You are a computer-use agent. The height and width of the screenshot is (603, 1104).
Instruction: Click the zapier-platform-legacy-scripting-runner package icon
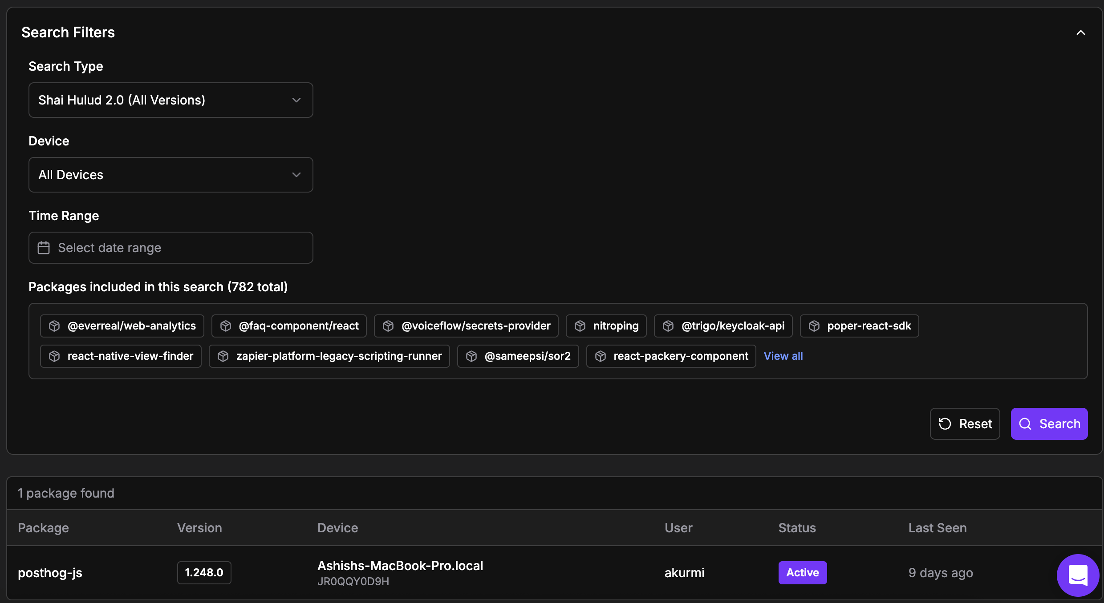point(223,356)
